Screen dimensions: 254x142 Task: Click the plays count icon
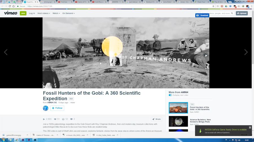click(44, 119)
